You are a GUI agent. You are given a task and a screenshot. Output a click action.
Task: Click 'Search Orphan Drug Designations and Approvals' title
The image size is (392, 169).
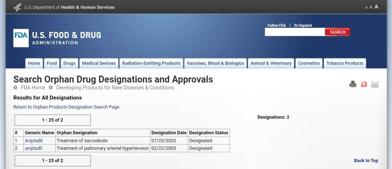pos(113,79)
